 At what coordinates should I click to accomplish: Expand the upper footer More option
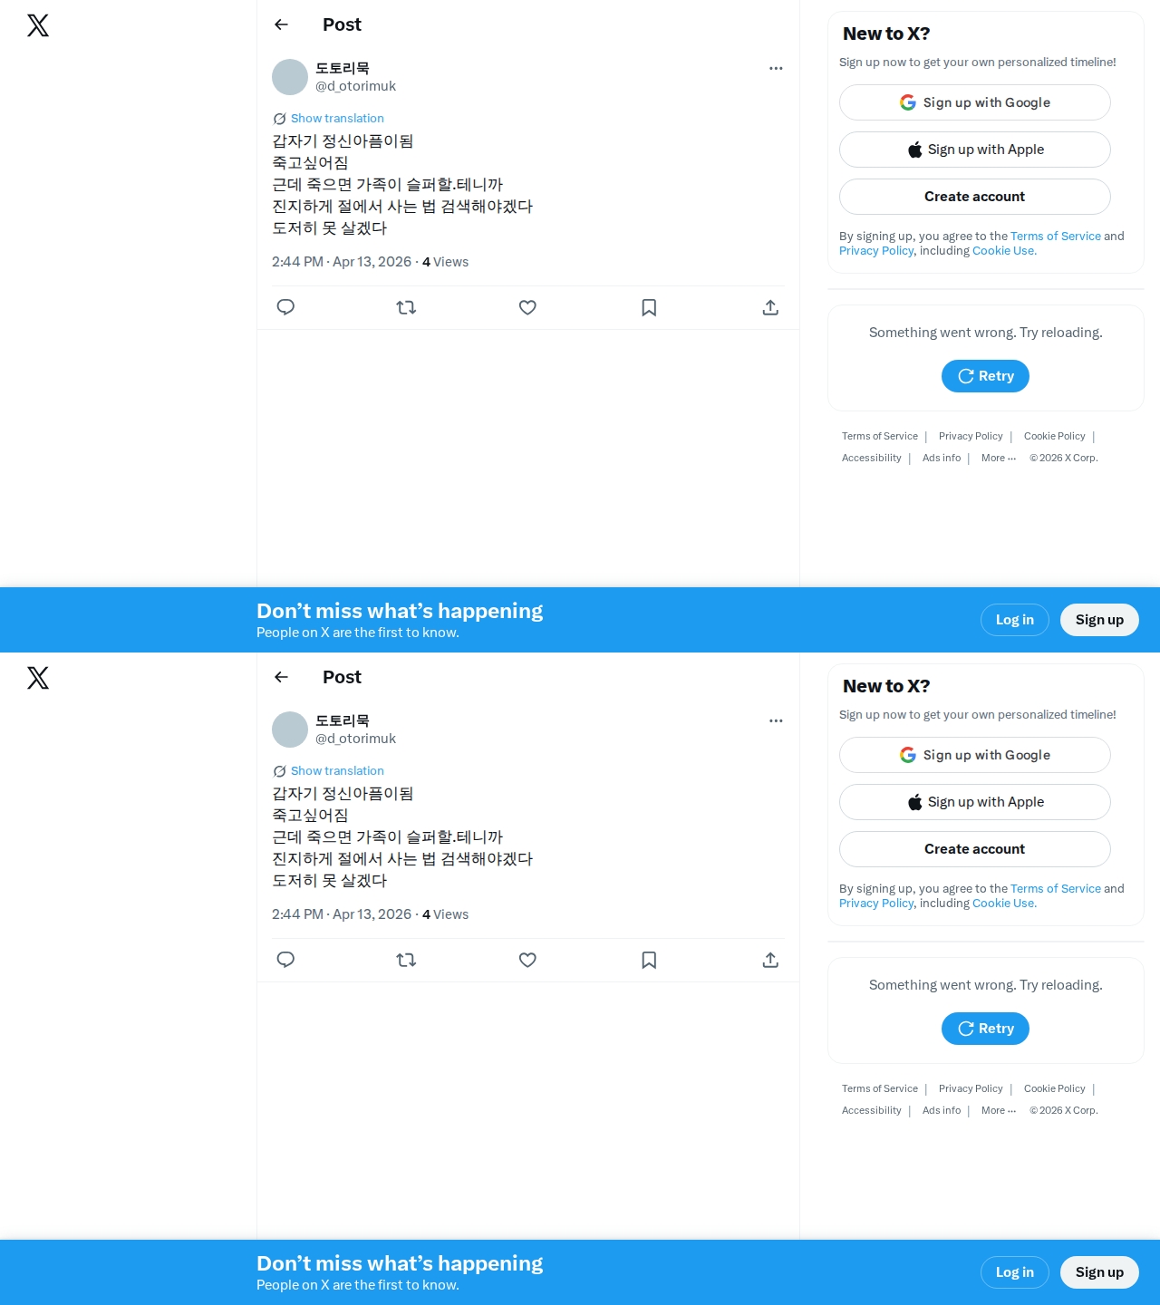[x=999, y=459]
